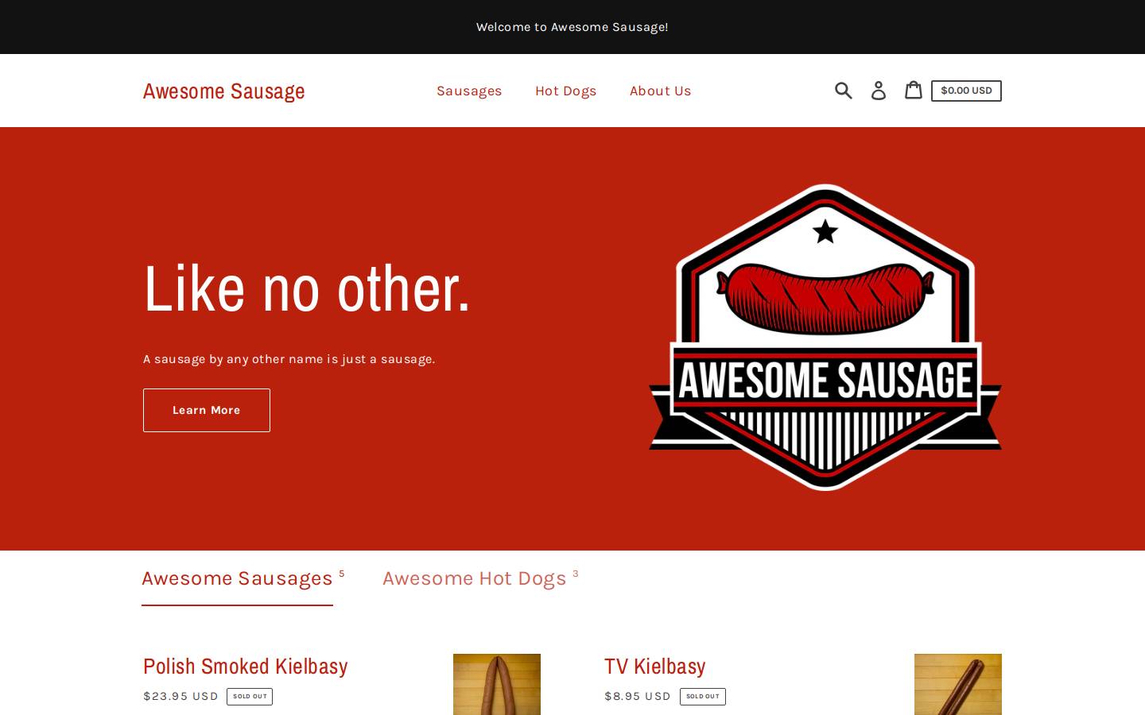The height and width of the screenshot is (715, 1145).
Task: Click Sold Out badge beside $23.95 USD
Action: 250,697
